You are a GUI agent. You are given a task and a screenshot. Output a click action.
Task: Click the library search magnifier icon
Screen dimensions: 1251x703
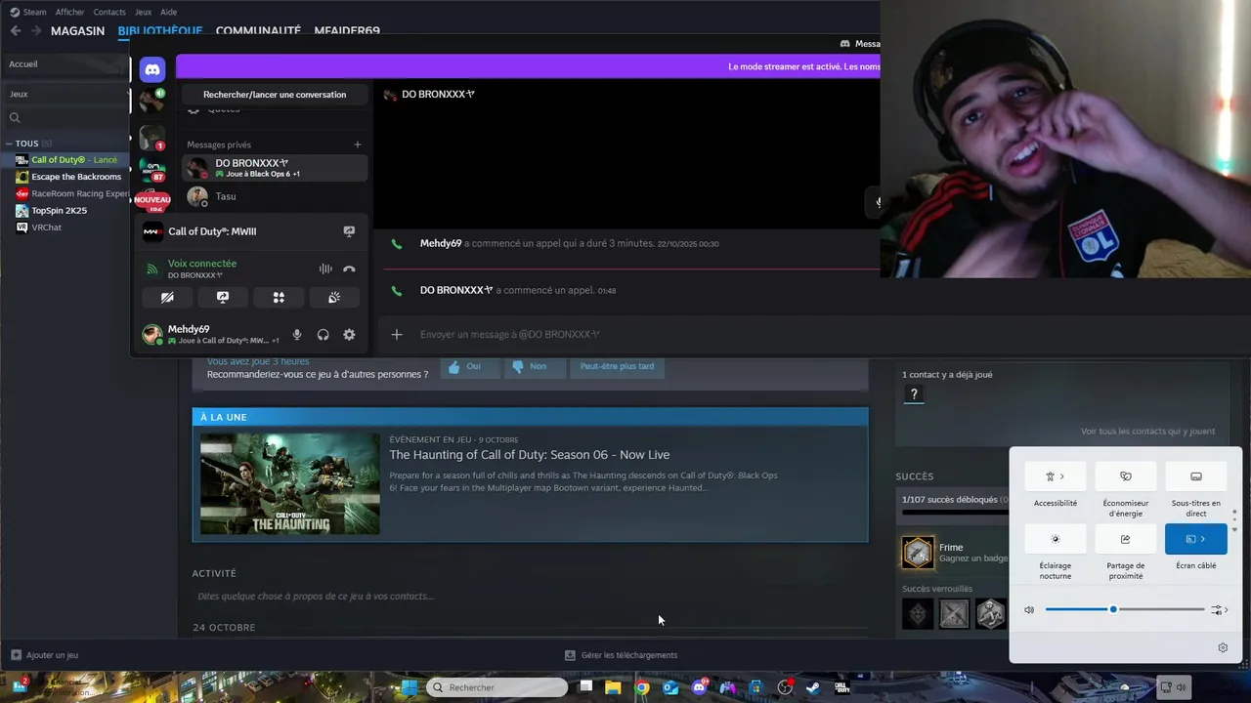(x=15, y=118)
